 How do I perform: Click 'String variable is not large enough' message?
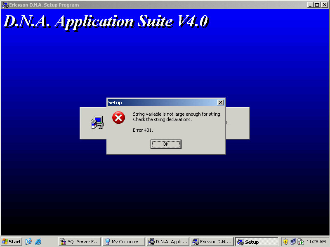[177, 114]
